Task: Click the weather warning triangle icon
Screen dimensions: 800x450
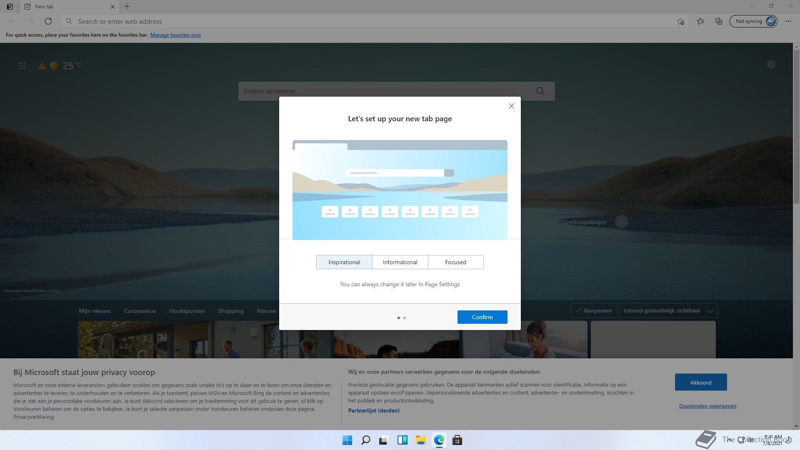Action: pyautogui.click(x=42, y=66)
